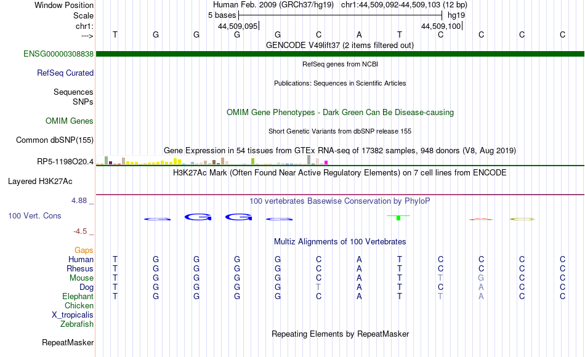Click the faded A base in Elephant row
Viewport: 585px width, 357px height.
(x=481, y=296)
